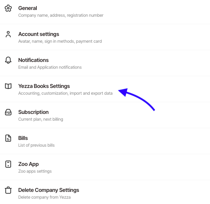The width and height of the screenshot is (210, 204).
Task: Go to Notifications settings
Action: pos(105,63)
